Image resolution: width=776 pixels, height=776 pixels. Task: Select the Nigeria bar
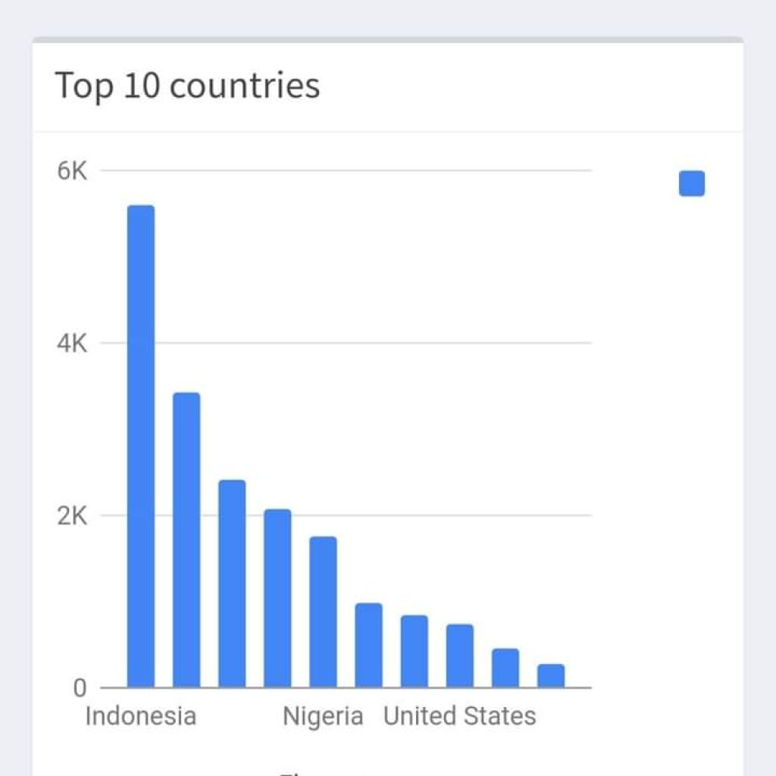(323, 612)
